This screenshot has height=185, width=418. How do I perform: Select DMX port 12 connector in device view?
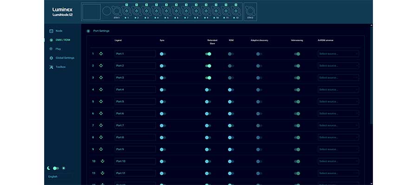coord(235,11)
